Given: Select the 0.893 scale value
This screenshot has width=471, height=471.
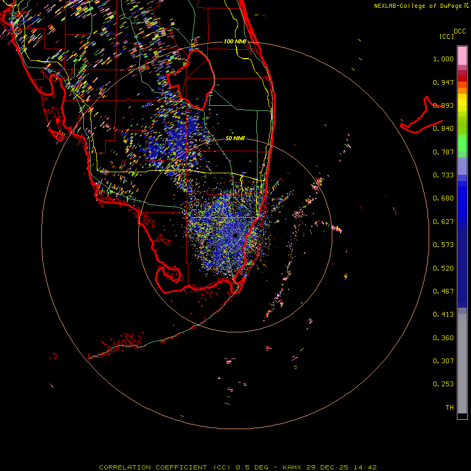Looking at the screenshot, I should pos(443,105).
